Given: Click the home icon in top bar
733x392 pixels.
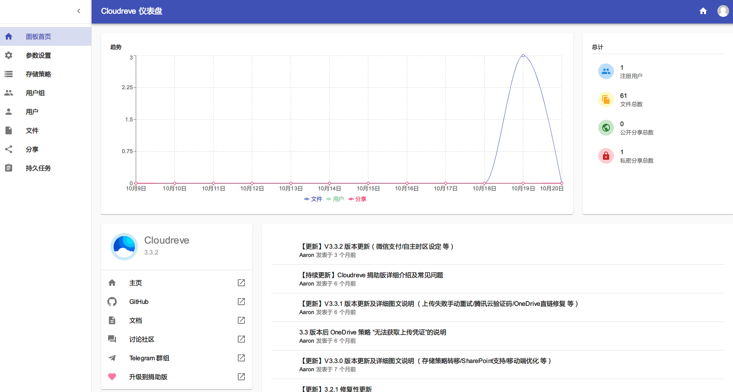Looking at the screenshot, I should coord(703,11).
